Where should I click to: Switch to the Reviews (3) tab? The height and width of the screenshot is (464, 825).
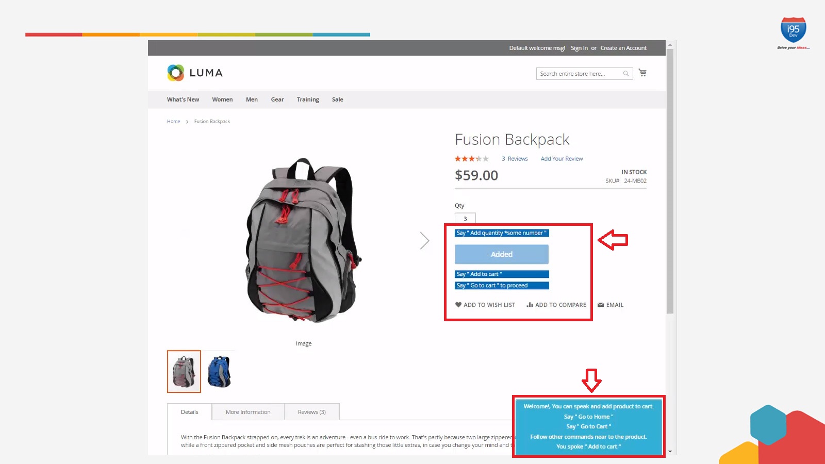pos(312,412)
